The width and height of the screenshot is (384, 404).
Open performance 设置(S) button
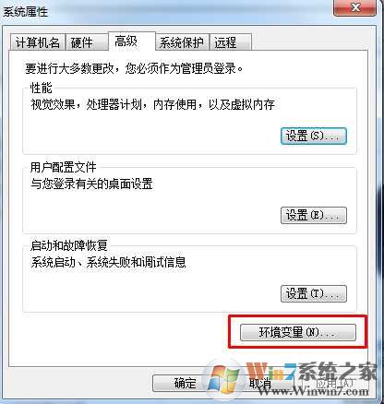[x=314, y=136]
